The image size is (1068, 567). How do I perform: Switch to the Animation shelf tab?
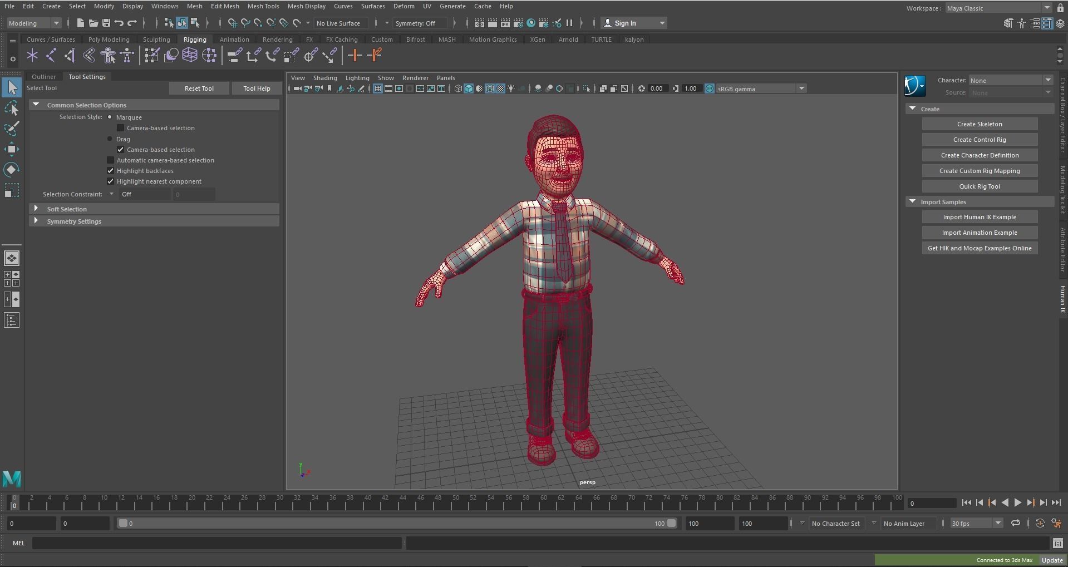click(x=234, y=40)
